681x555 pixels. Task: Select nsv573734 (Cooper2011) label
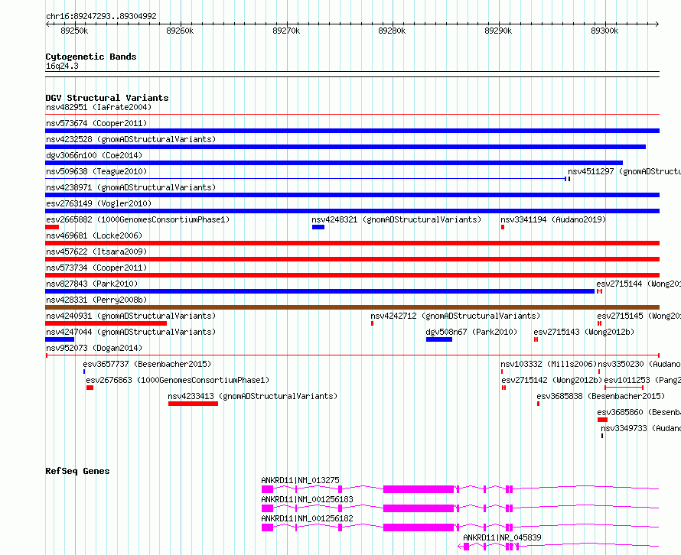pyautogui.click(x=96, y=268)
